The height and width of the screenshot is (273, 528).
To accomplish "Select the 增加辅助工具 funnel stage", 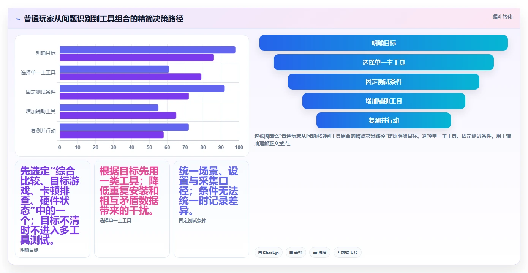I will coord(384,101).
